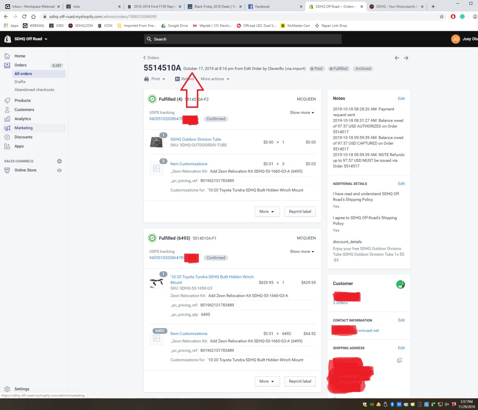
Task: Click the Joey user avatar
Action: pos(456,39)
